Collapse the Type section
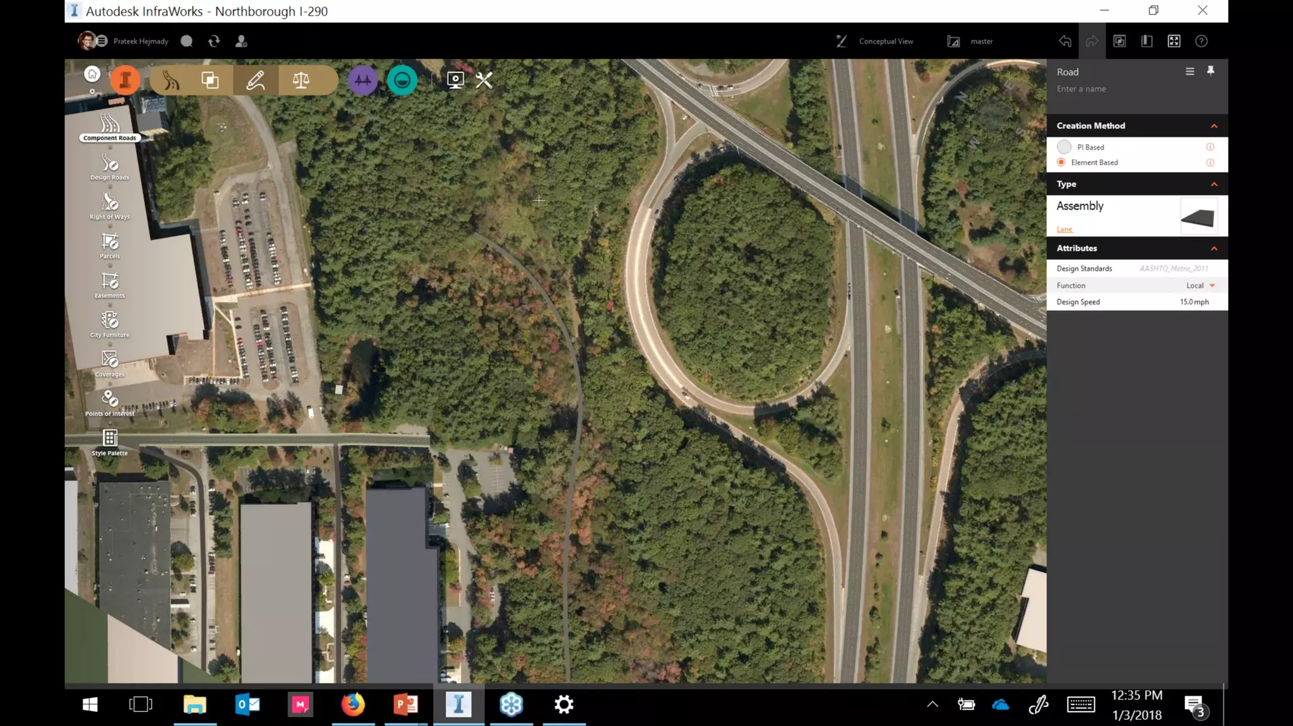 [1213, 184]
